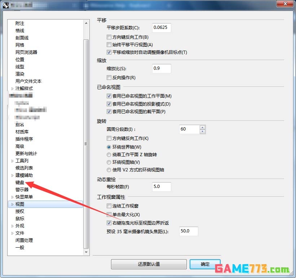Image resolution: width=296 pixels, height=278 pixels.
Task: Check 连结工作视窗 option
Action: tap(109, 206)
